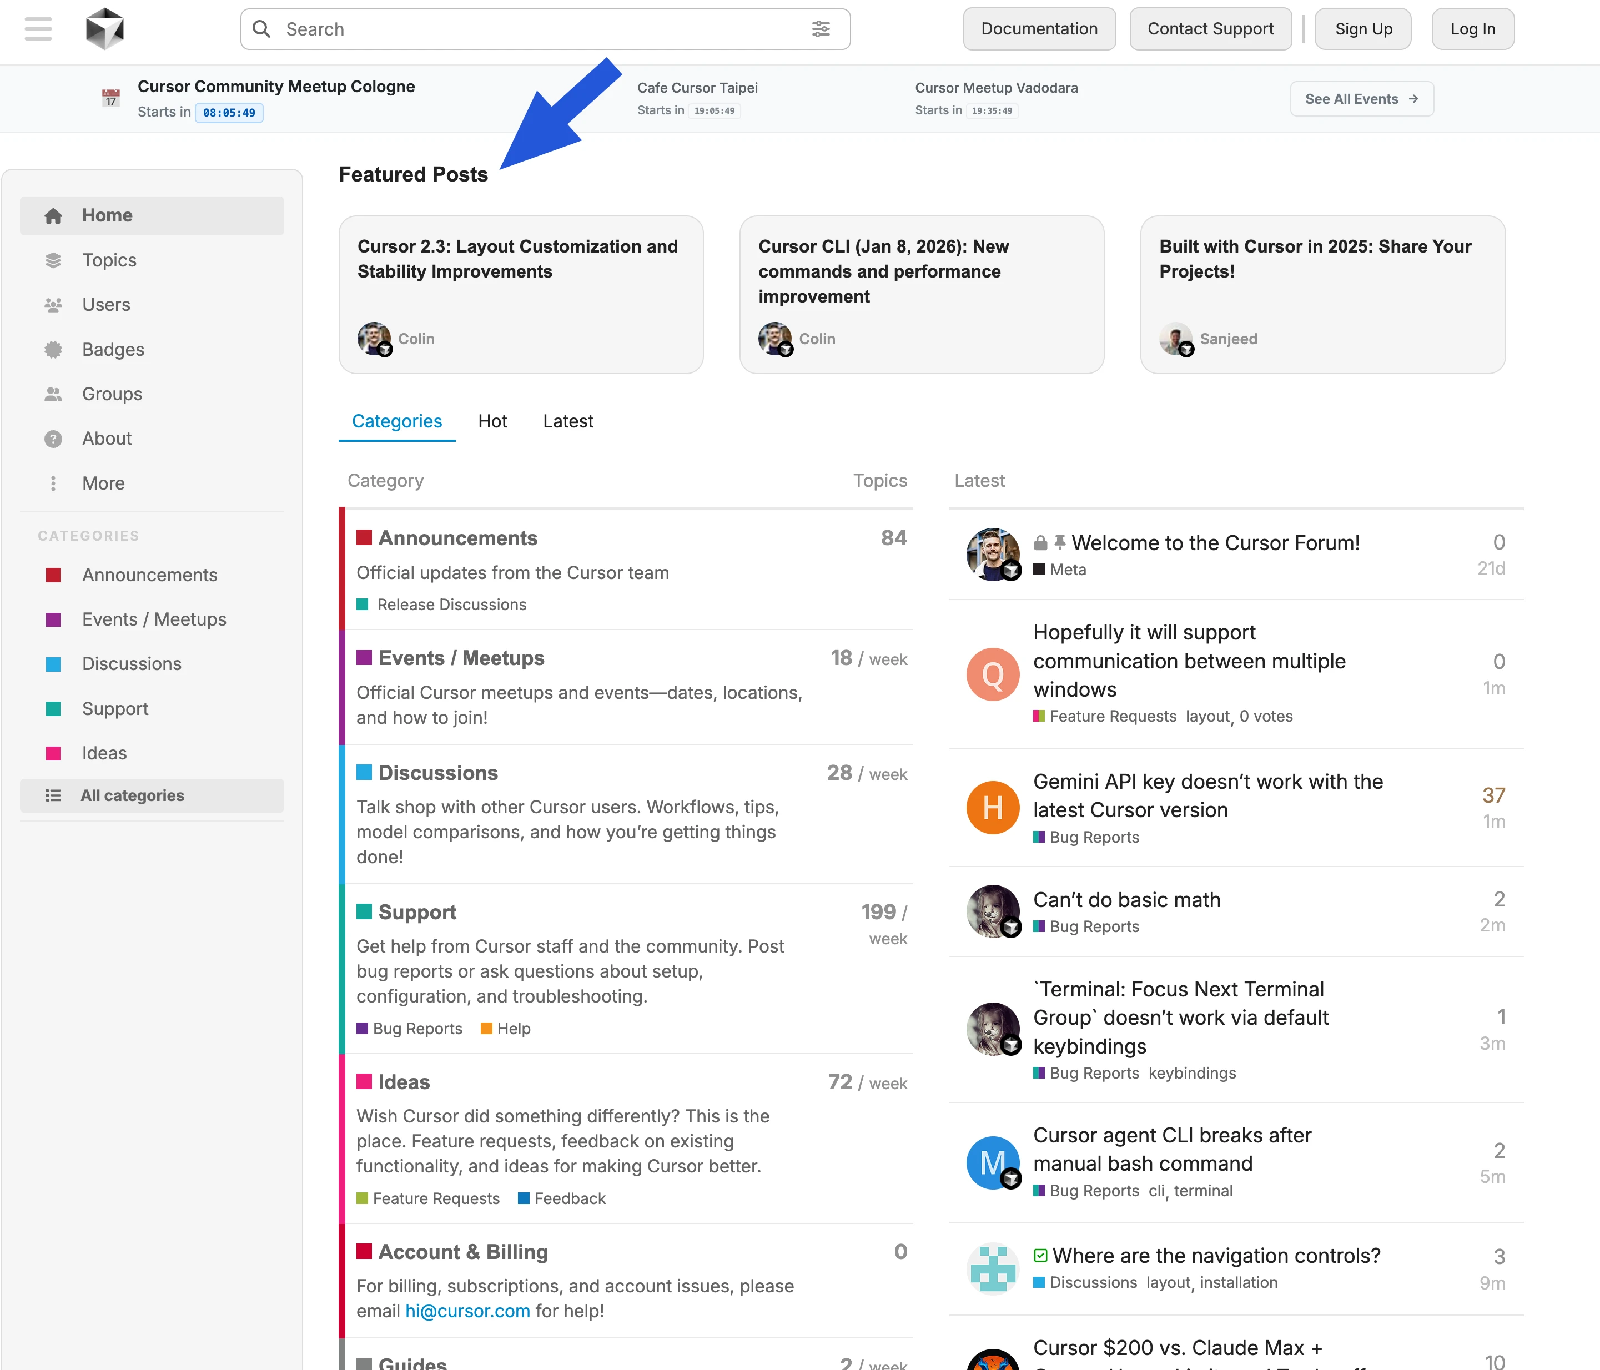
Task: Expand the More sidebar menu
Action: [103, 483]
